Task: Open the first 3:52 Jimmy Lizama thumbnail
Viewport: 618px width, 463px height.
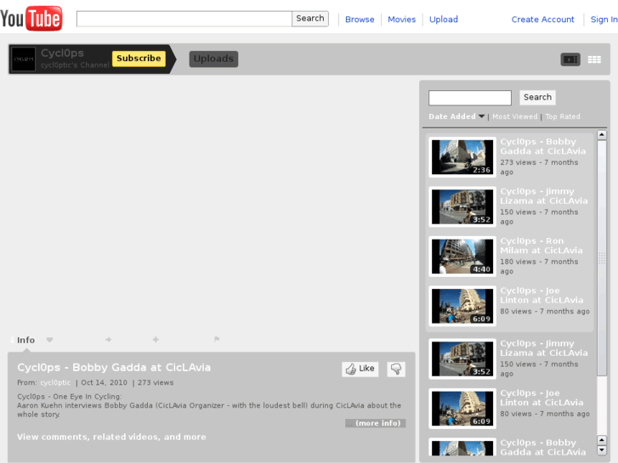Action: (x=462, y=207)
